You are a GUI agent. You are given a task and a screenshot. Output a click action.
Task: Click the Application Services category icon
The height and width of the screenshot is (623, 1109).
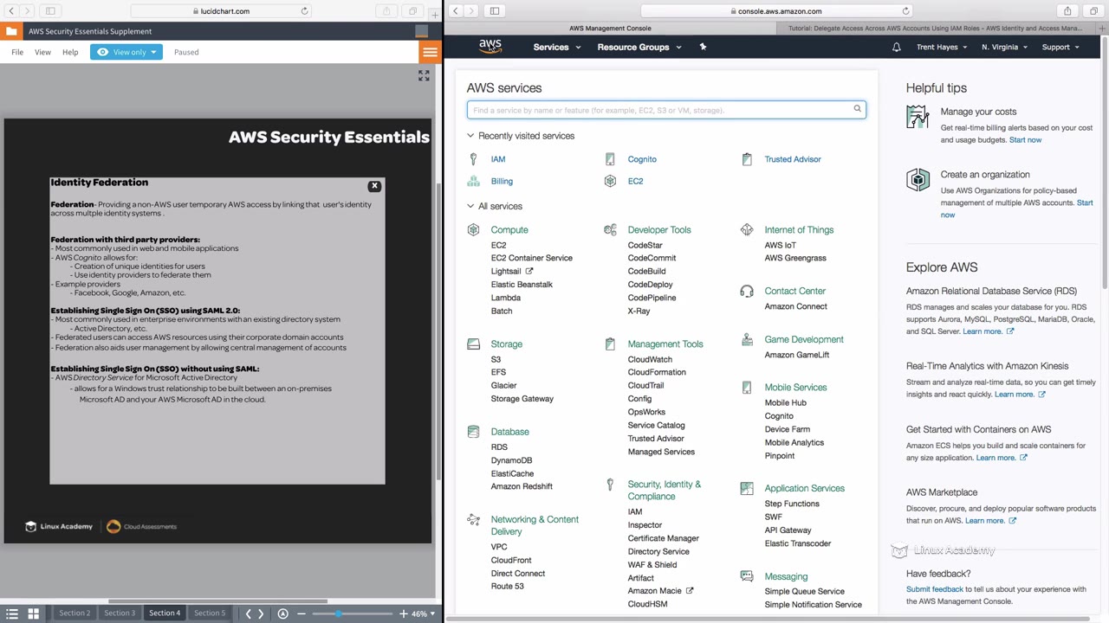(747, 489)
